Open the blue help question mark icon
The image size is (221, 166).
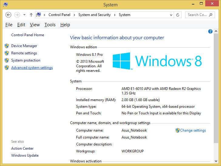pyautogui.click(x=210, y=31)
